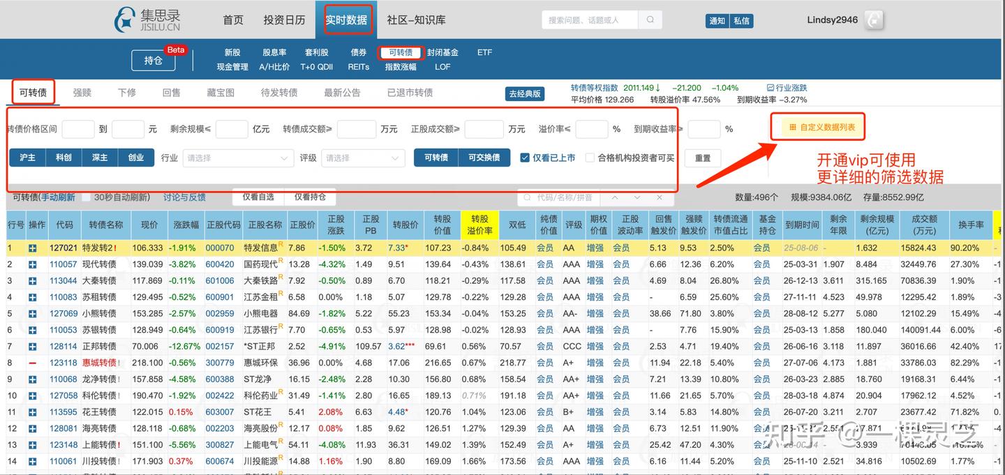This screenshot has height=475, width=1005.
Task: Switch to the 下修 tab
Action: pos(127,92)
